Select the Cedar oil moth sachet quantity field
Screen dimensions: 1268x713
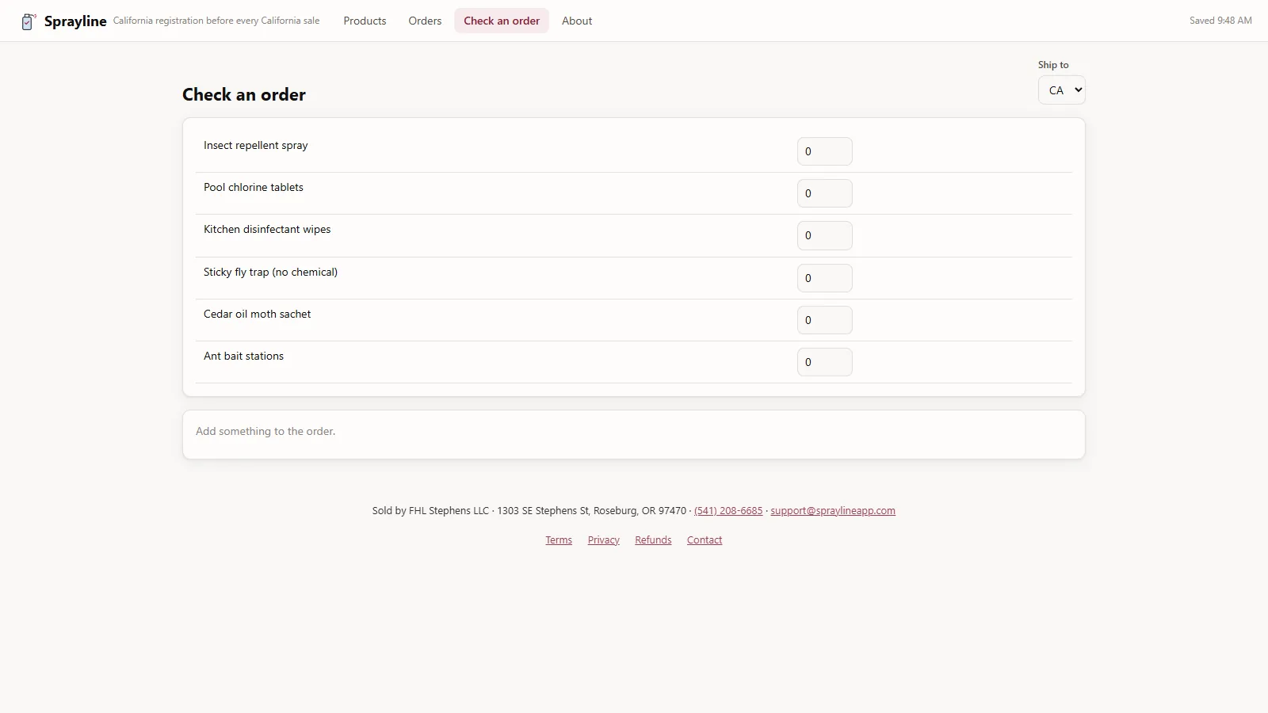824,320
